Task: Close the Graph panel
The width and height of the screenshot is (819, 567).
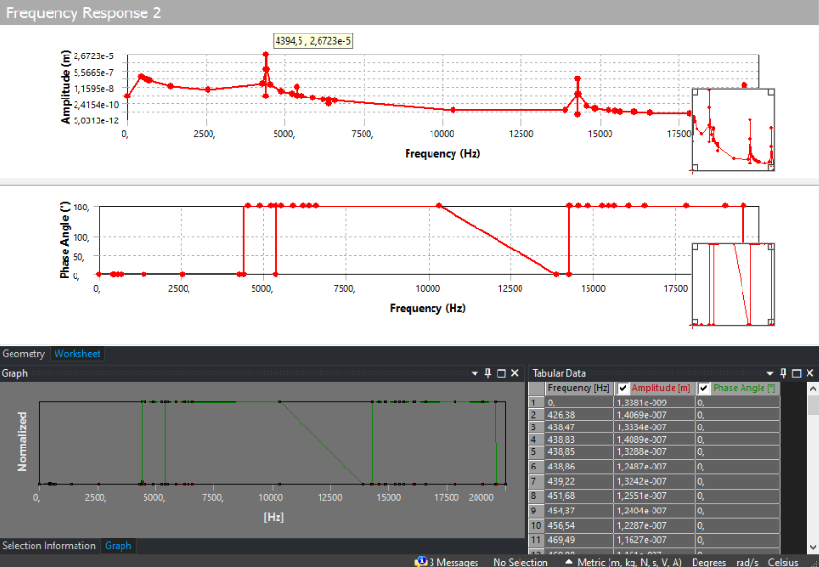Action: pos(515,373)
